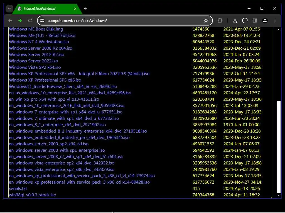Open XP professional x14-73974.iso link
Viewport: 285px width, 213px height.
(82, 176)
